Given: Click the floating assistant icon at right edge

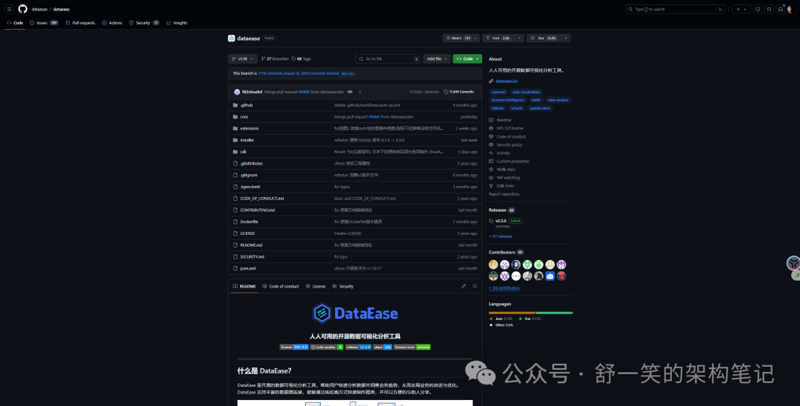Looking at the screenshot, I should coord(793,263).
